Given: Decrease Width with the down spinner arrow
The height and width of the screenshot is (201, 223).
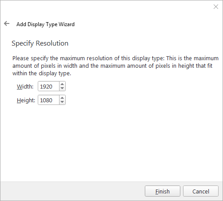Looking at the screenshot, I should 62,88.
